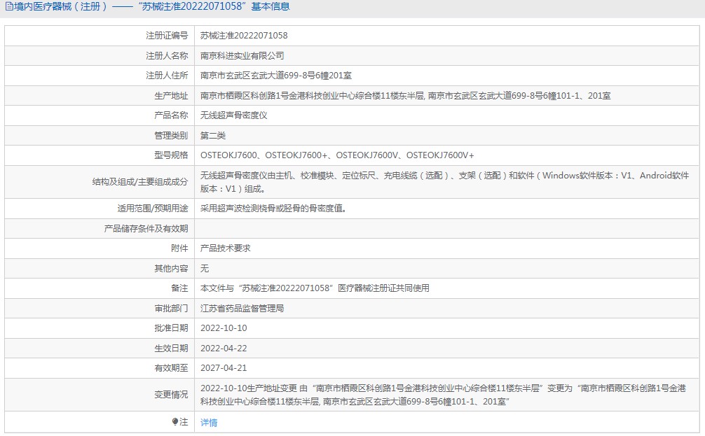Click the 产品技术要求 attachment text

click(225, 248)
